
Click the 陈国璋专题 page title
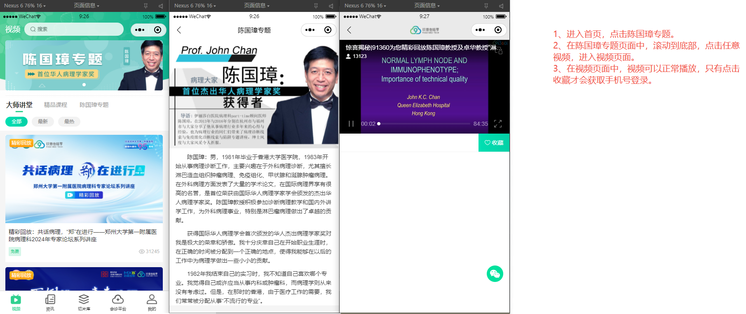(254, 30)
